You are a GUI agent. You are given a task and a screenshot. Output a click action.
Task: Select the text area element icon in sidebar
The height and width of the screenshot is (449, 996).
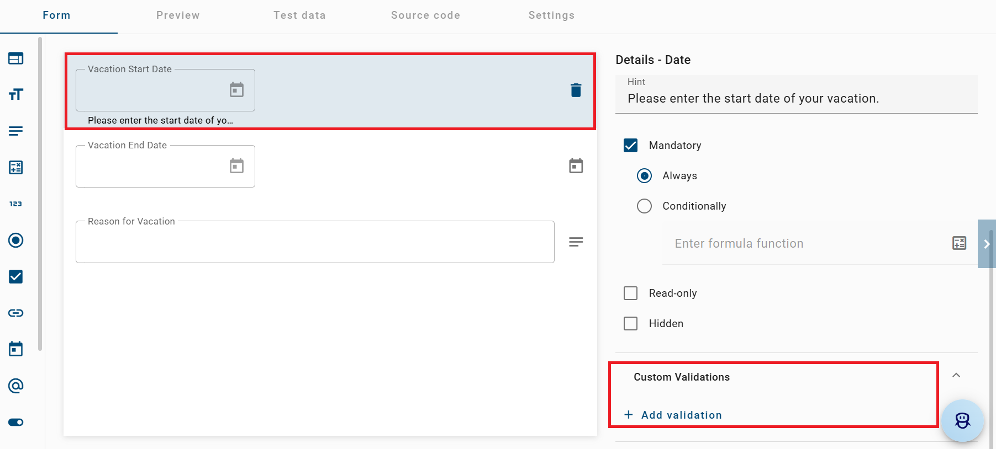coord(15,131)
